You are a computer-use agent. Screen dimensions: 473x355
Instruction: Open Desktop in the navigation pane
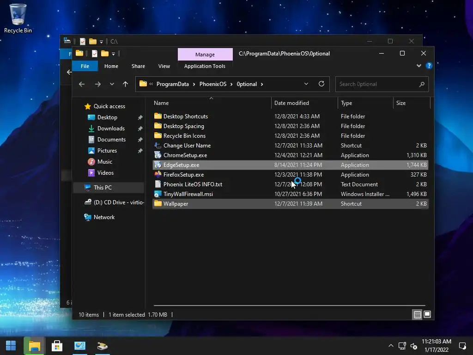[107, 117]
